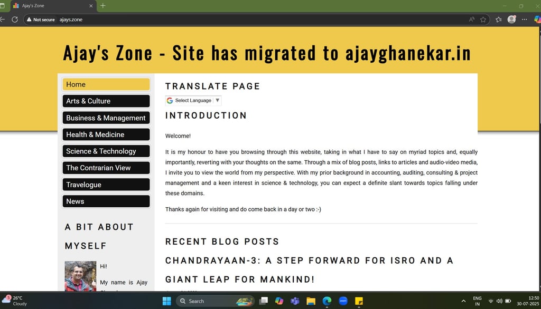Click the INTRODUCTION heading
The height and width of the screenshot is (309, 541).
pos(206,115)
